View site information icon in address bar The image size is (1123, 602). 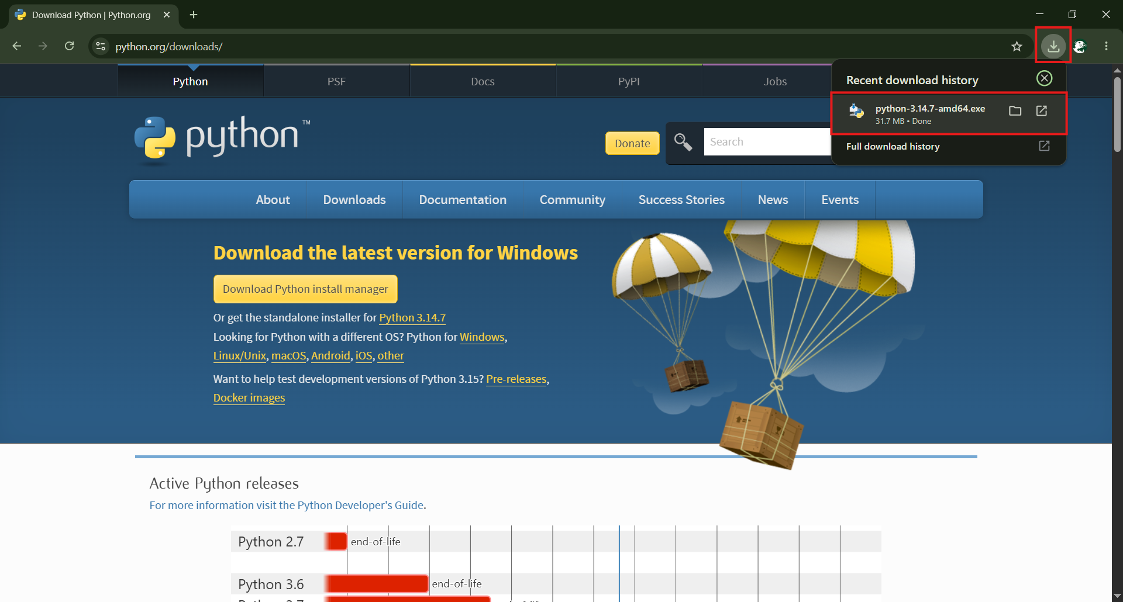click(x=101, y=46)
